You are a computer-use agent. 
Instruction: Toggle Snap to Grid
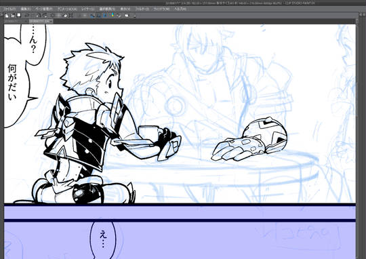[x=105, y=16]
